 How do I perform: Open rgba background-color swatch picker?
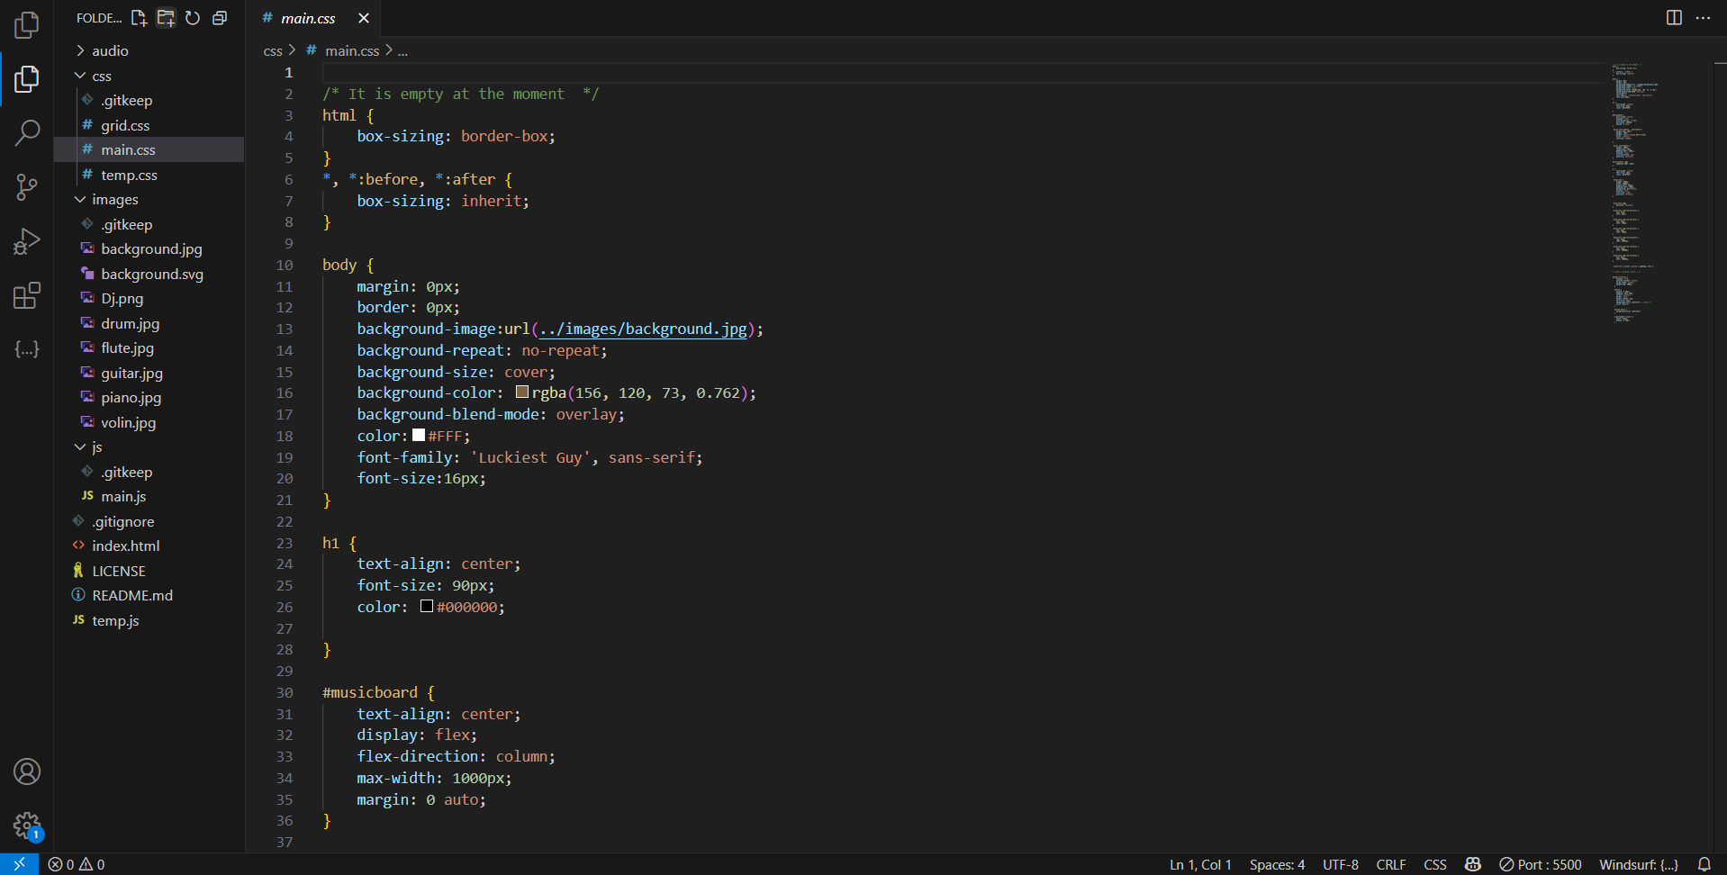[x=522, y=392]
